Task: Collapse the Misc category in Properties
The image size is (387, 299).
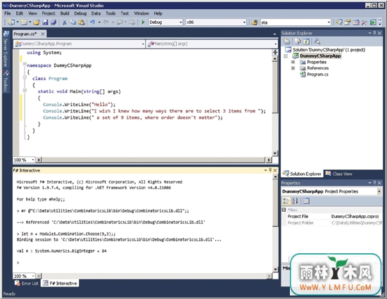Action: pyautogui.click(x=284, y=210)
